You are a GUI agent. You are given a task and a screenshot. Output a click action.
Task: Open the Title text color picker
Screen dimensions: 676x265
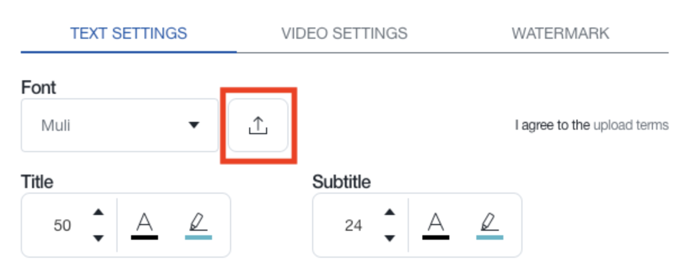(x=145, y=226)
